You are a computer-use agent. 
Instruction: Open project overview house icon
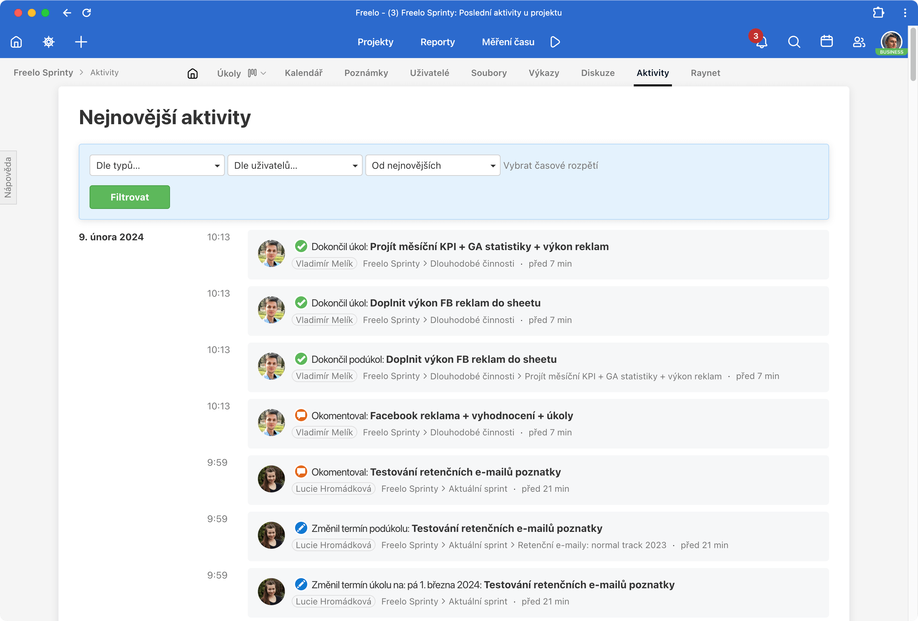pos(192,73)
